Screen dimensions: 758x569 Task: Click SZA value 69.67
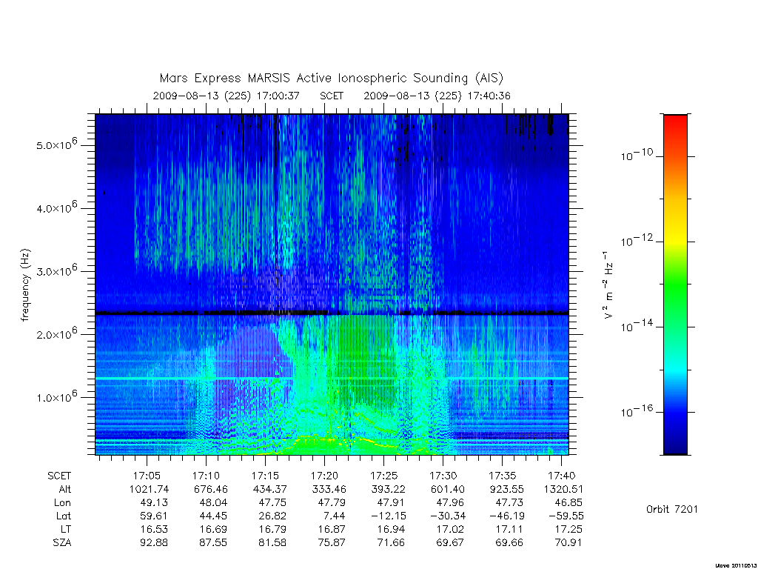tap(450, 542)
